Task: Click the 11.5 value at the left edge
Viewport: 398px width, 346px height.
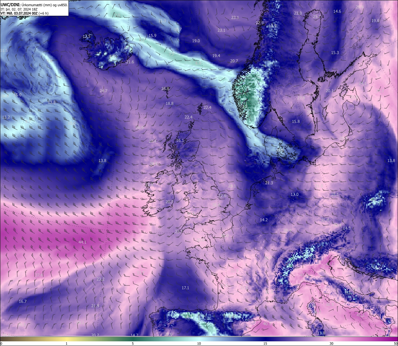Action: point(4,51)
